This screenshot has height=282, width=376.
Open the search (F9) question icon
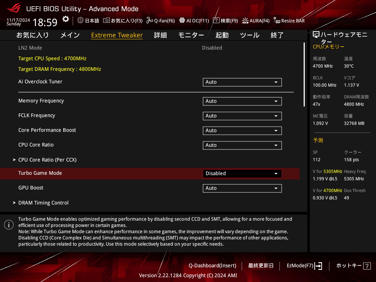[216, 21]
